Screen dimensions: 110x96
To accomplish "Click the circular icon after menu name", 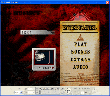I will click(58, 89).
